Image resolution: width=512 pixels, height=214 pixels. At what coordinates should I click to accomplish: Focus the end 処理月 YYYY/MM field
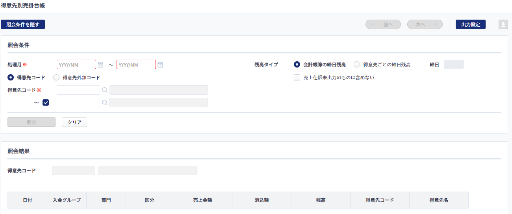click(136, 64)
